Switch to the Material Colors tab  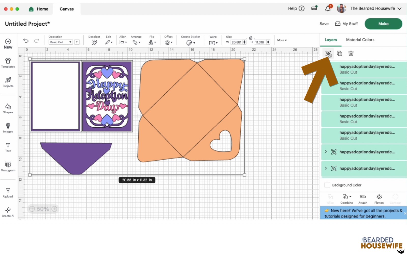pyautogui.click(x=360, y=40)
